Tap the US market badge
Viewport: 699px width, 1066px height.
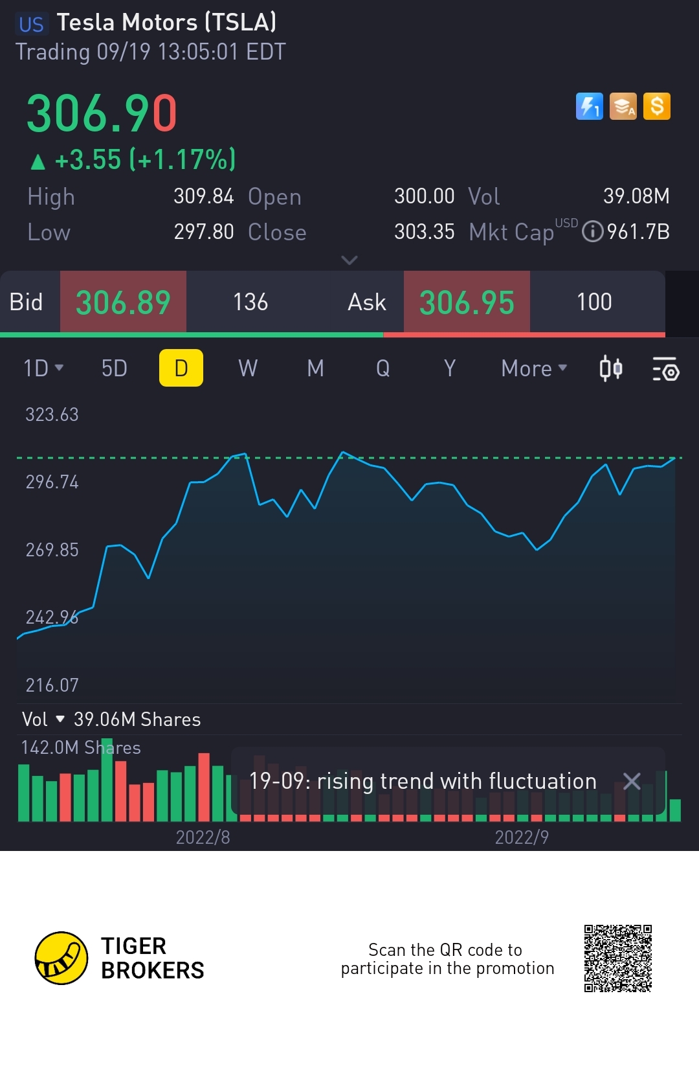[30, 25]
